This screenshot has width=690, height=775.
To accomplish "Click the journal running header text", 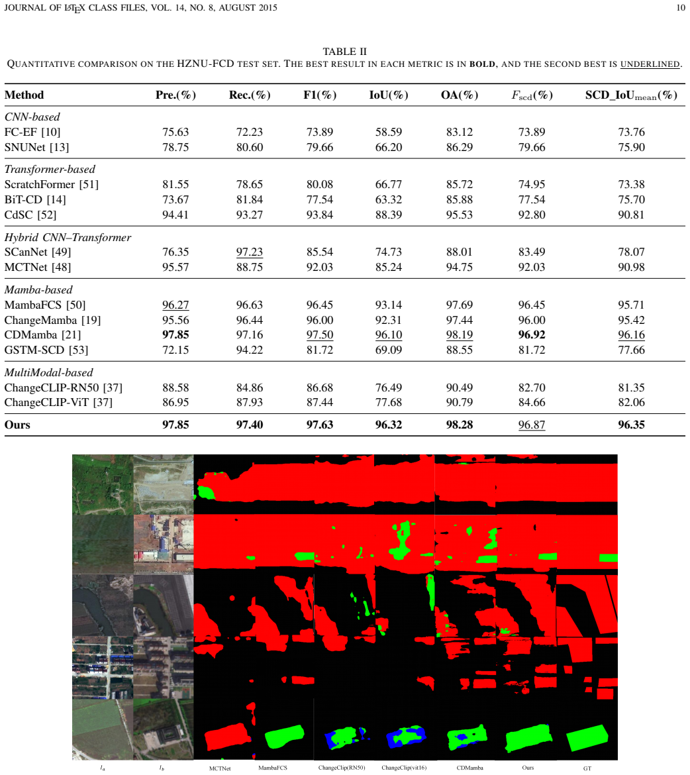I will 141,8.
